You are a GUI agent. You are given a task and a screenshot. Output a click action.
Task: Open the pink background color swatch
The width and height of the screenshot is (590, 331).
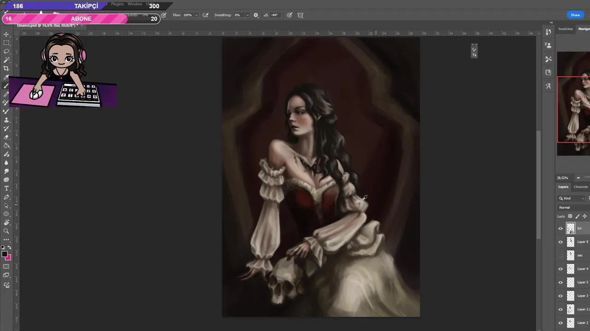point(9,258)
